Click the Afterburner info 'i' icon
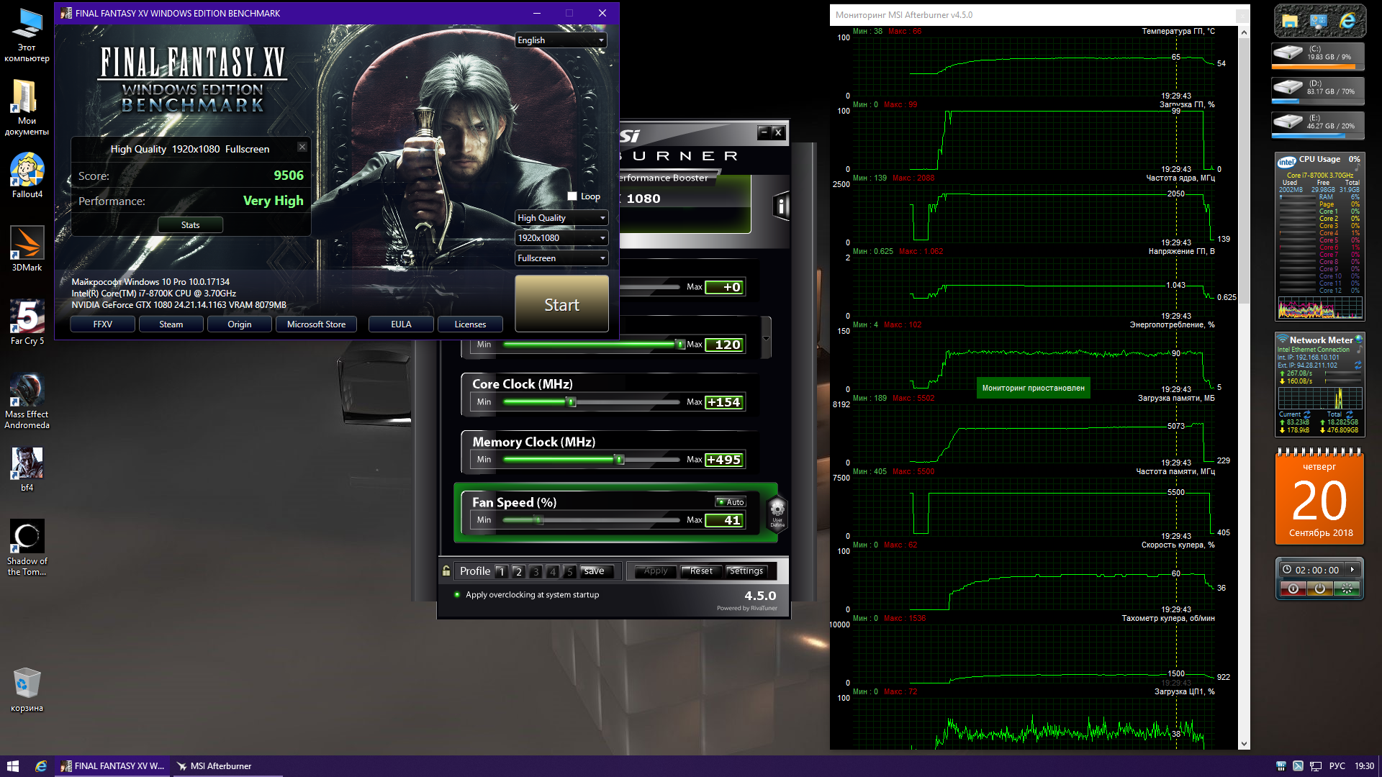Screen dimensions: 1382x777 [781, 206]
